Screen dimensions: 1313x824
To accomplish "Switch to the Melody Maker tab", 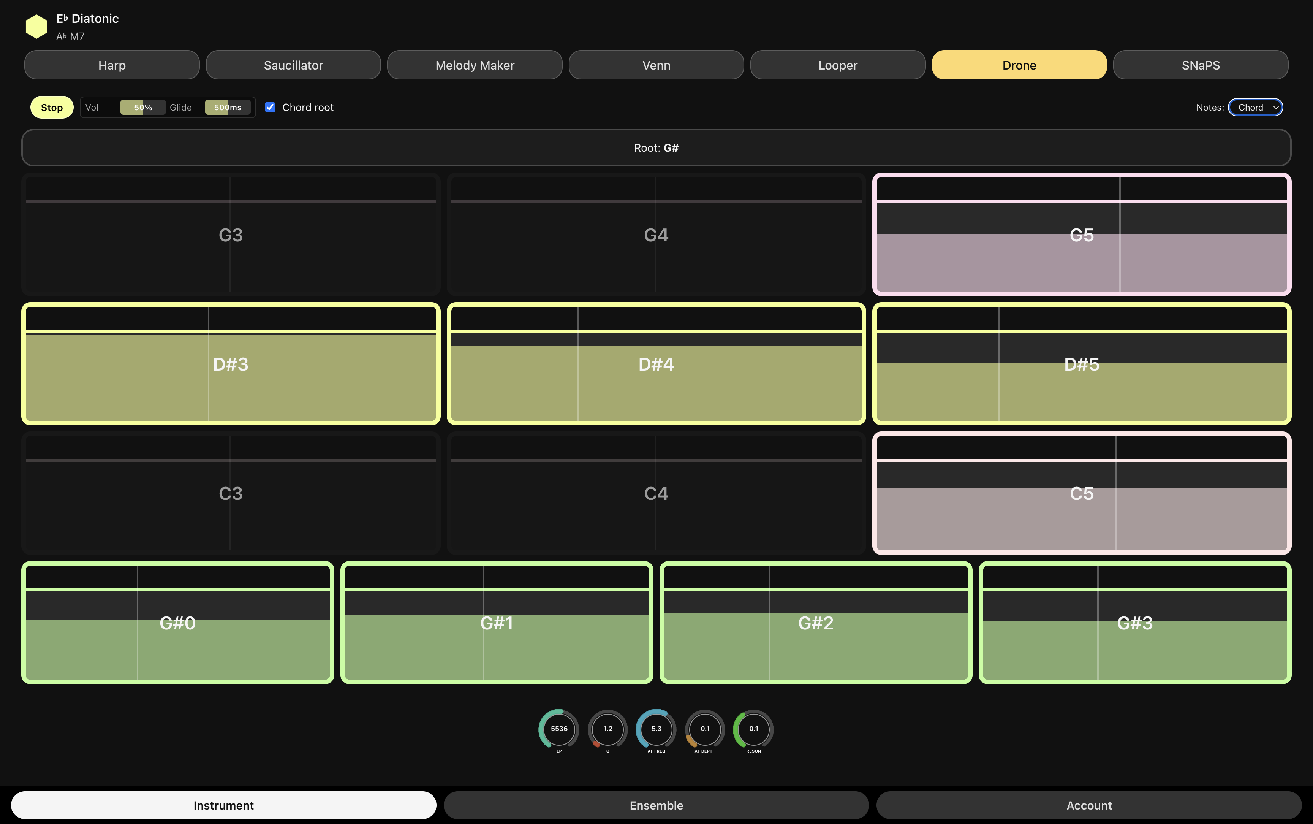I will click(475, 65).
